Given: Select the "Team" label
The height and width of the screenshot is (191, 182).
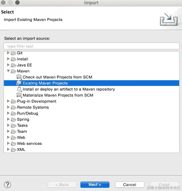Looking at the screenshot, I should [x=22, y=132].
